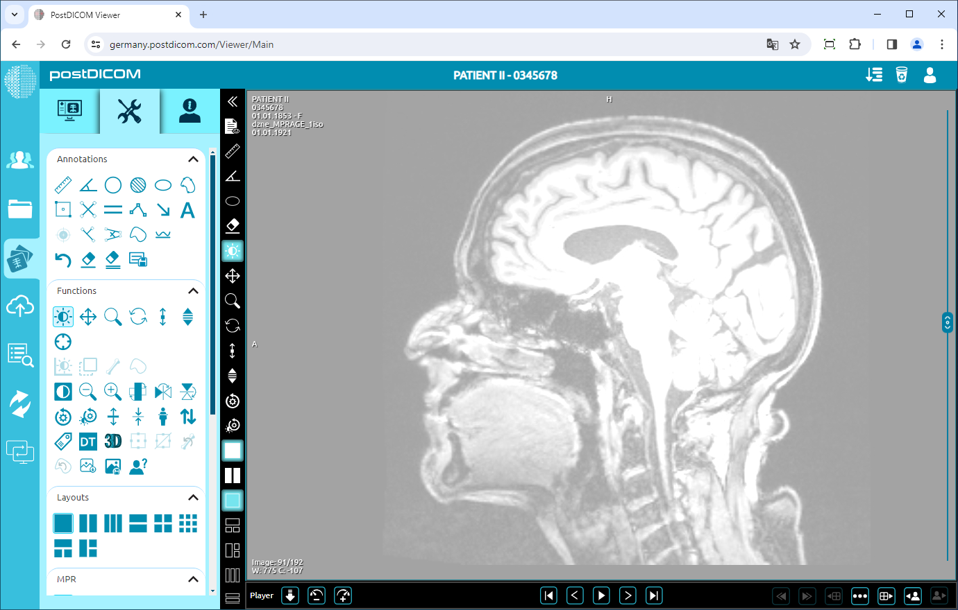Collapse the MPR section
This screenshot has width=958, height=610.
194,579
